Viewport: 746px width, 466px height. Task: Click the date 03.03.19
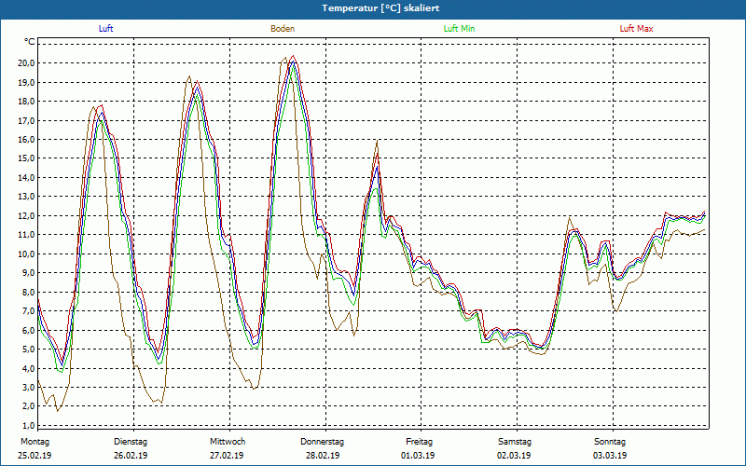click(610, 456)
